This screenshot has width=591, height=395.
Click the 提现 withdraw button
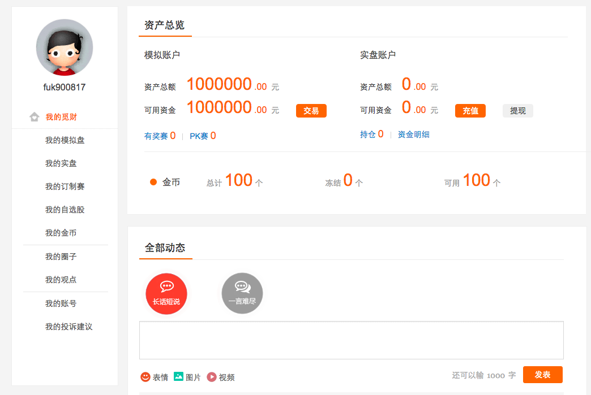[517, 111]
